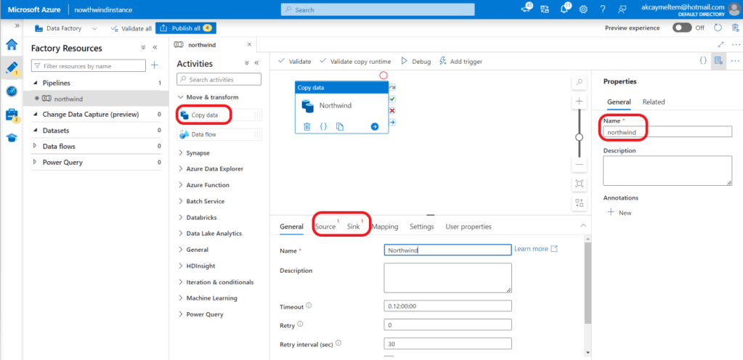This screenshot has height=360, width=743.
Task: Click the canvas zoom slider handle
Action: 579,136
